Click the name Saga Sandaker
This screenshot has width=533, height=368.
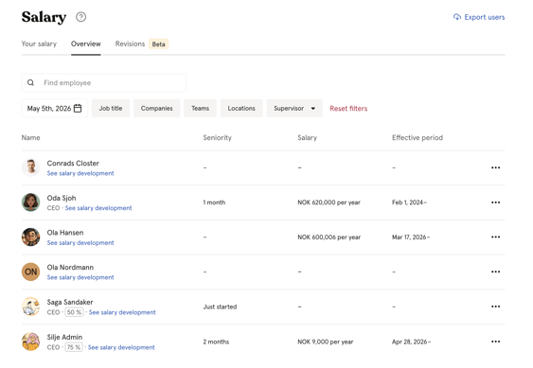pyautogui.click(x=70, y=302)
